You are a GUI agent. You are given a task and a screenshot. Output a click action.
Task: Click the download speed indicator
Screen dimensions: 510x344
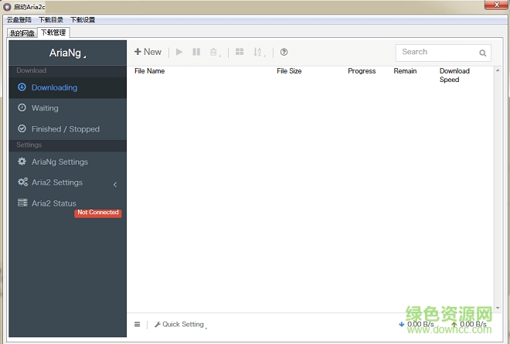(416, 324)
